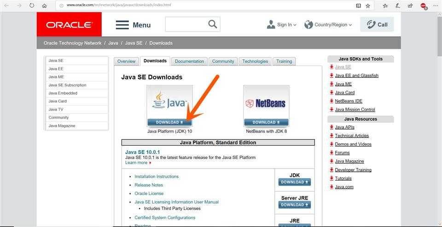This screenshot has width=442, height=227.
Task: Open Java Mission Control link
Action: pyautogui.click(x=355, y=109)
